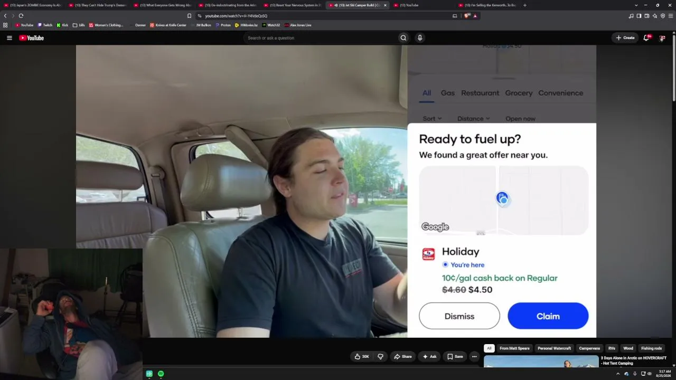Switch to I'm Selling the Kenworth tab

(x=487, y=5)
